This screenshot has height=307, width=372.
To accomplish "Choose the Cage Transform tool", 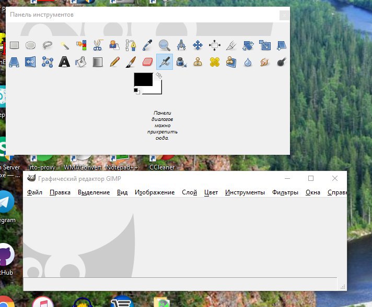I will 48,62.
